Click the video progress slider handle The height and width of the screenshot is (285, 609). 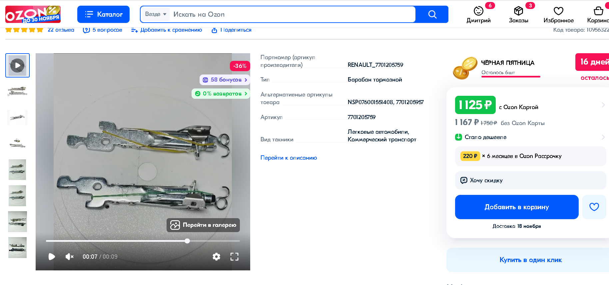tap(187, 241)
